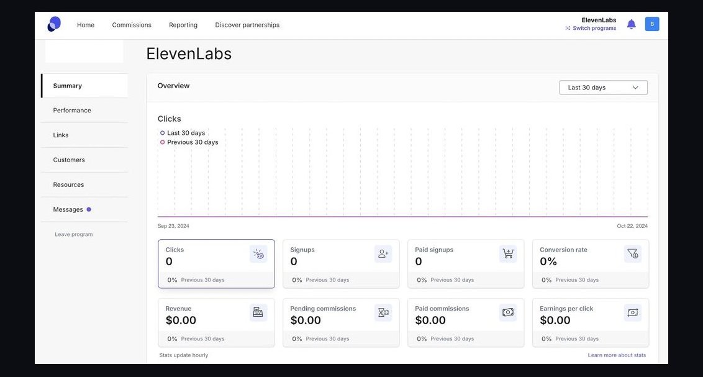The width and height of the screenshot is (703, 377).
Task: Click the Conversion rate funnel icon
Action: point(633,254)
